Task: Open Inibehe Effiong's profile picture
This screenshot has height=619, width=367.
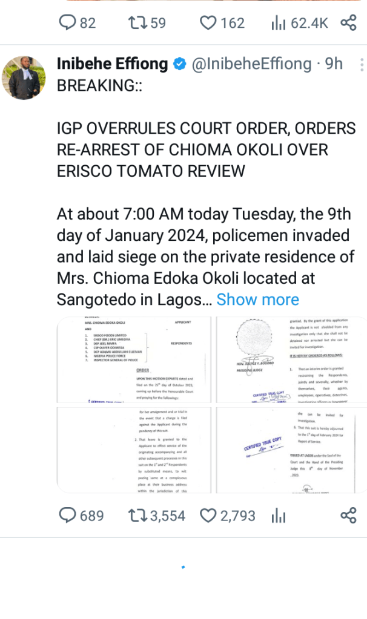Action: coord(24,78)
